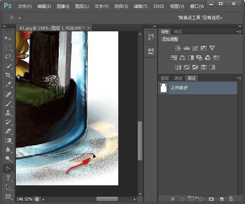245x204 pixels.
Task: Select the Lasso tool
Action: point(8,56)
